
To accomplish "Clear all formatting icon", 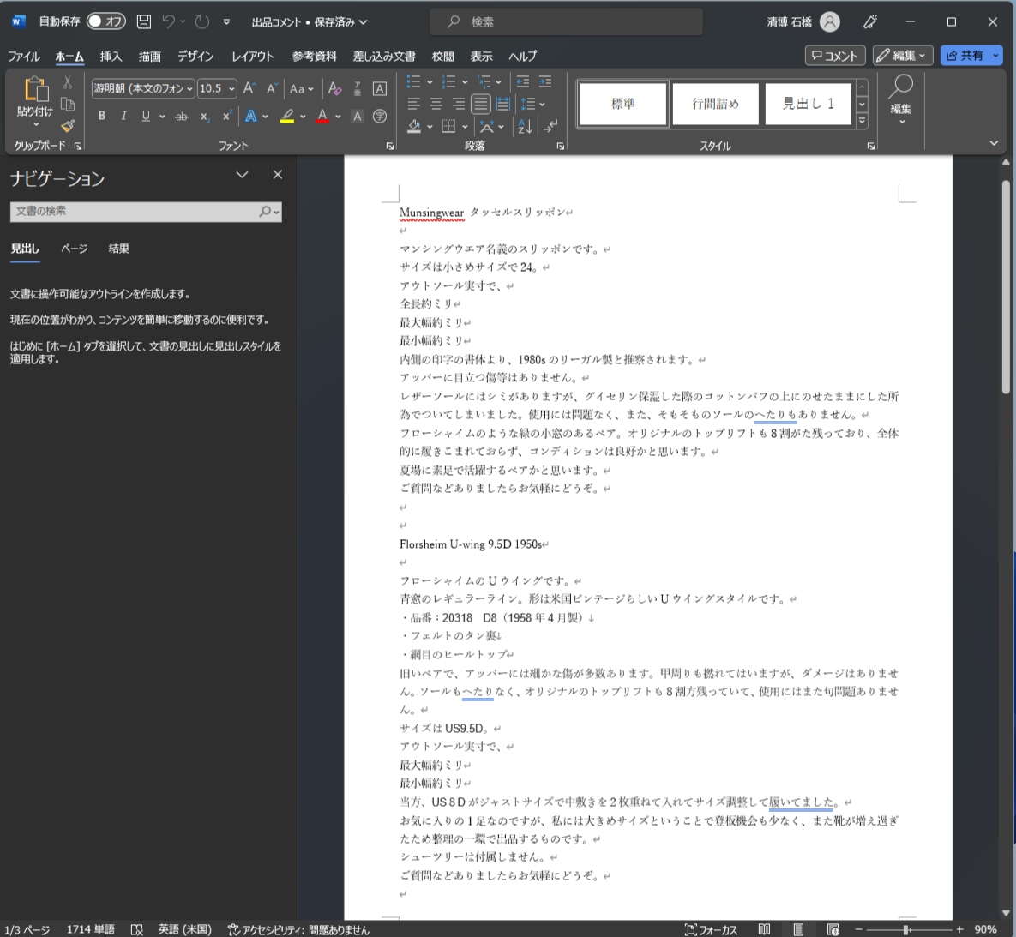I will coord(334,88).
